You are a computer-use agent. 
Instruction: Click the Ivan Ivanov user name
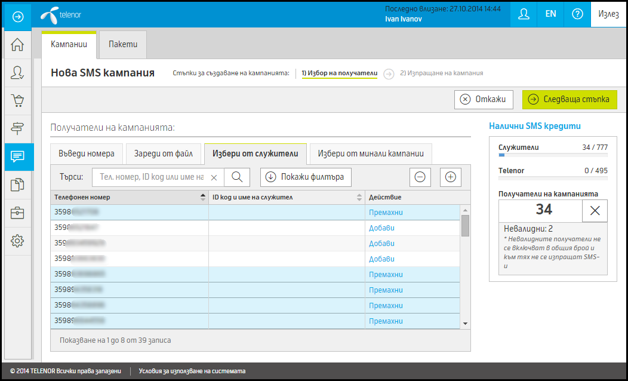pyautogui.click(x=404, y=19)
